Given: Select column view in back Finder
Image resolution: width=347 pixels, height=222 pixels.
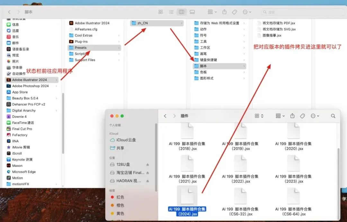Looking at the screenshot, I should click(182, 12).
